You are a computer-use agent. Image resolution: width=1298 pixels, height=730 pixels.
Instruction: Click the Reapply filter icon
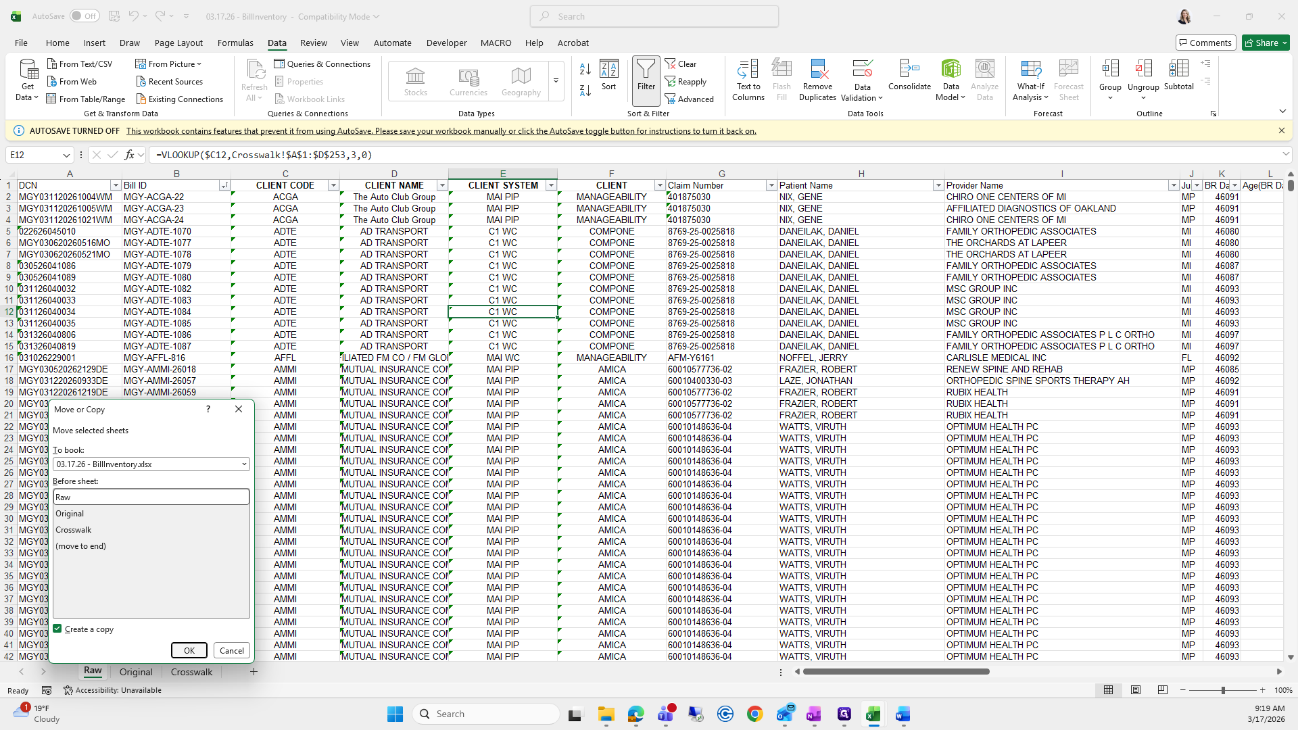(671, 82)
